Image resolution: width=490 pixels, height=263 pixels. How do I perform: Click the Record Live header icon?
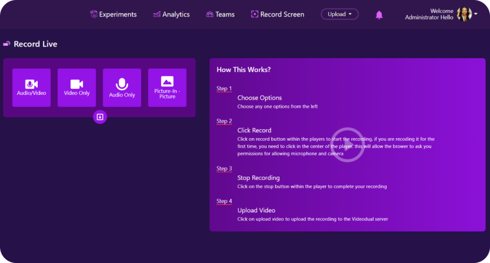[x=7, y=44]
